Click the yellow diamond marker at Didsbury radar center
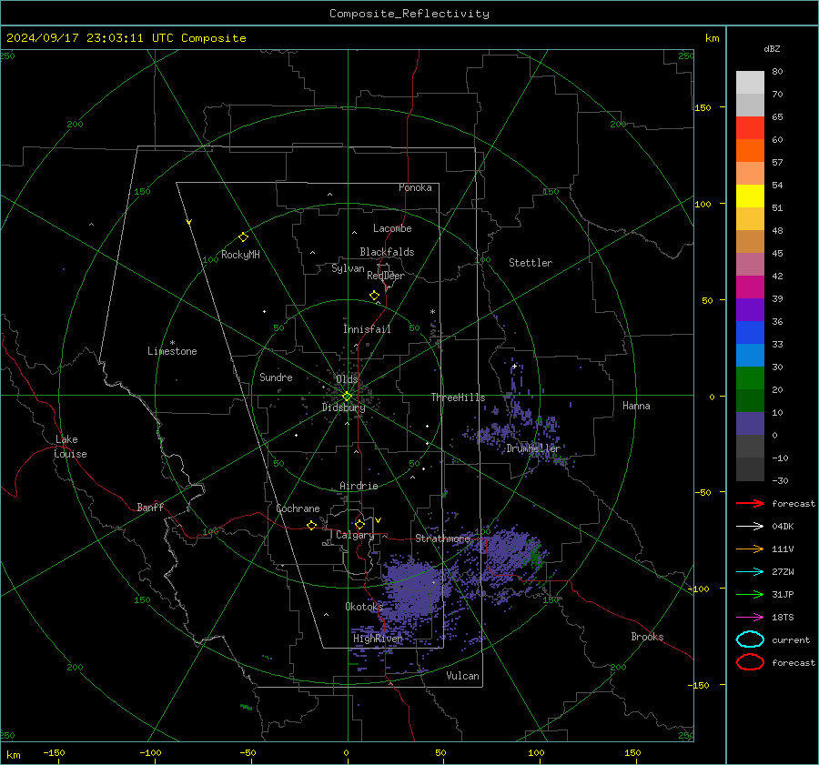 point(347,397)
